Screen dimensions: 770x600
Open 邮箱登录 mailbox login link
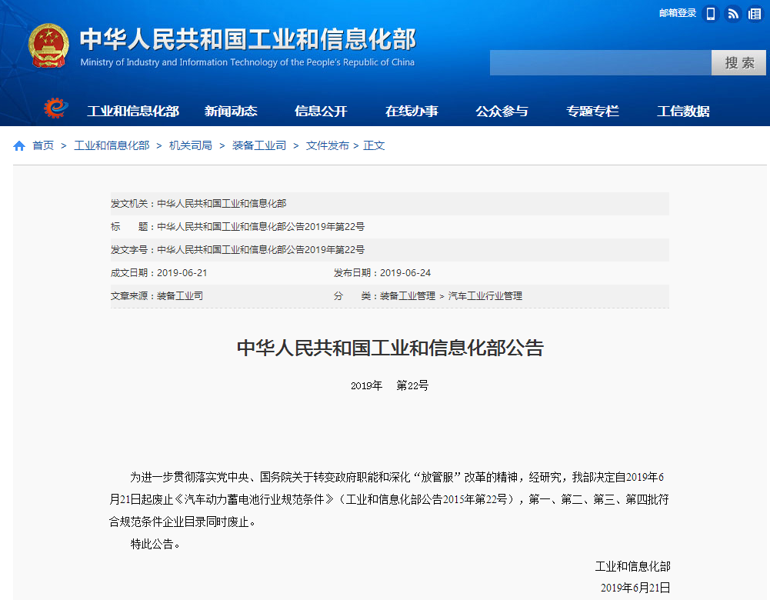(x=677, y=13)
